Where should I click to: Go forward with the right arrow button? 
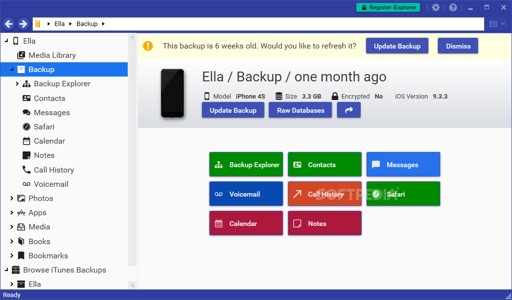pyautogui.click(x=23, y=24)
